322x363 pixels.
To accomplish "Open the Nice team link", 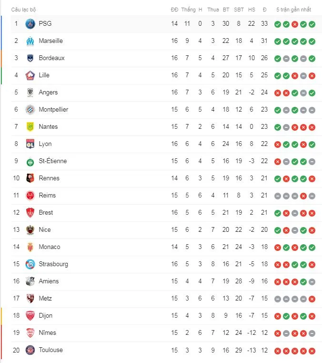I will click(45, 229).
